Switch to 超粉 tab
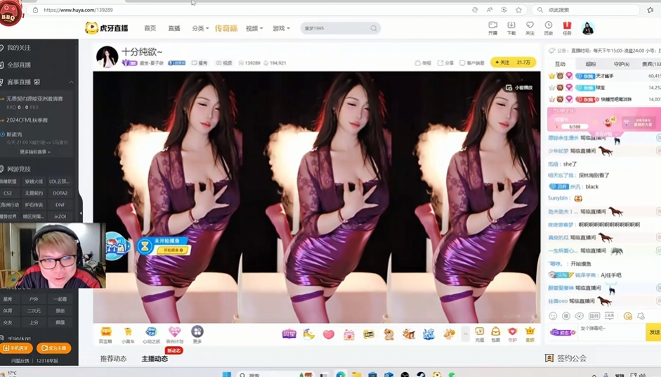The image size is (661, 377). (x=591, y=64)
